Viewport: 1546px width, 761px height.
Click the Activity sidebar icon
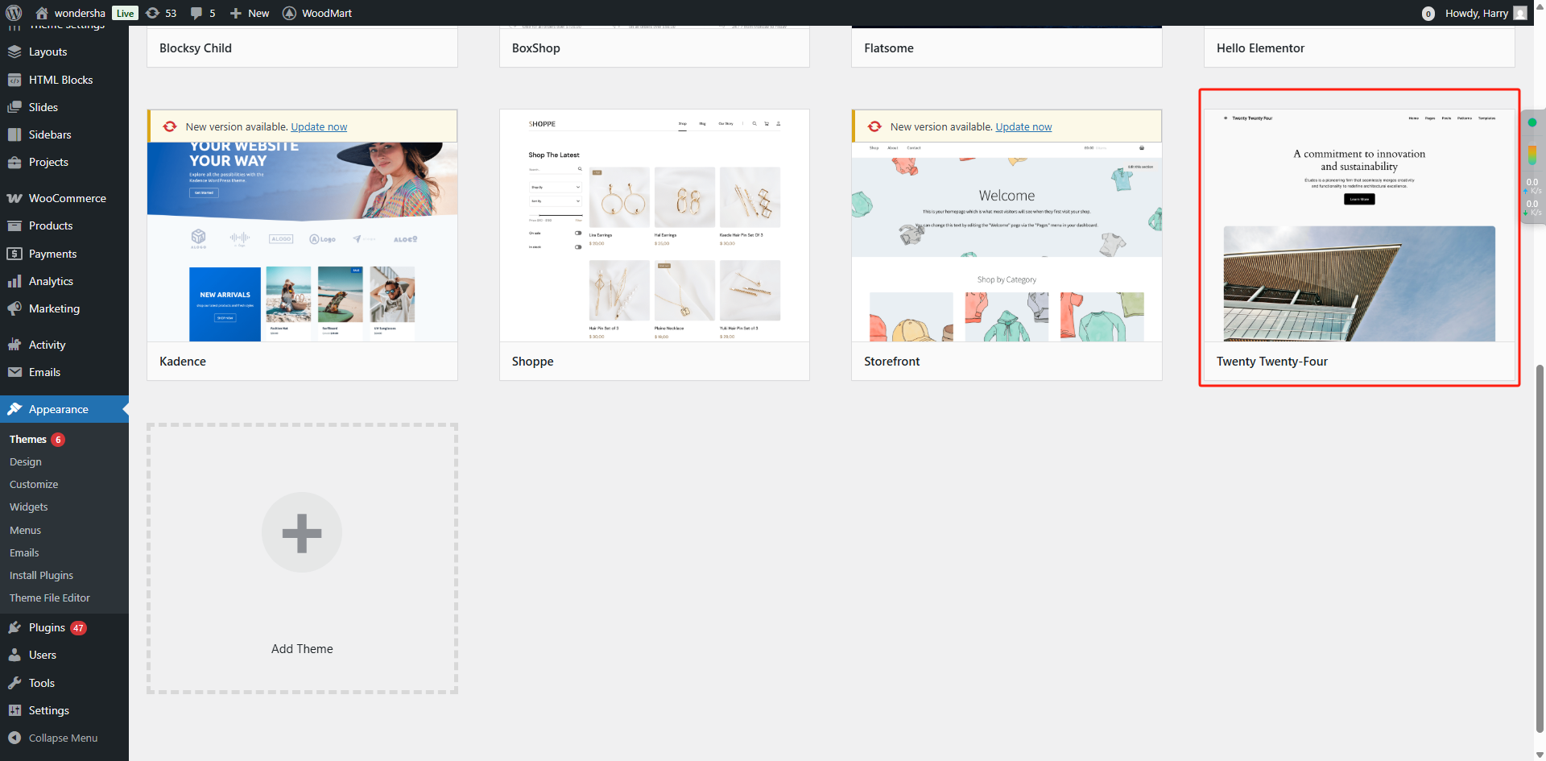point(14,345)
